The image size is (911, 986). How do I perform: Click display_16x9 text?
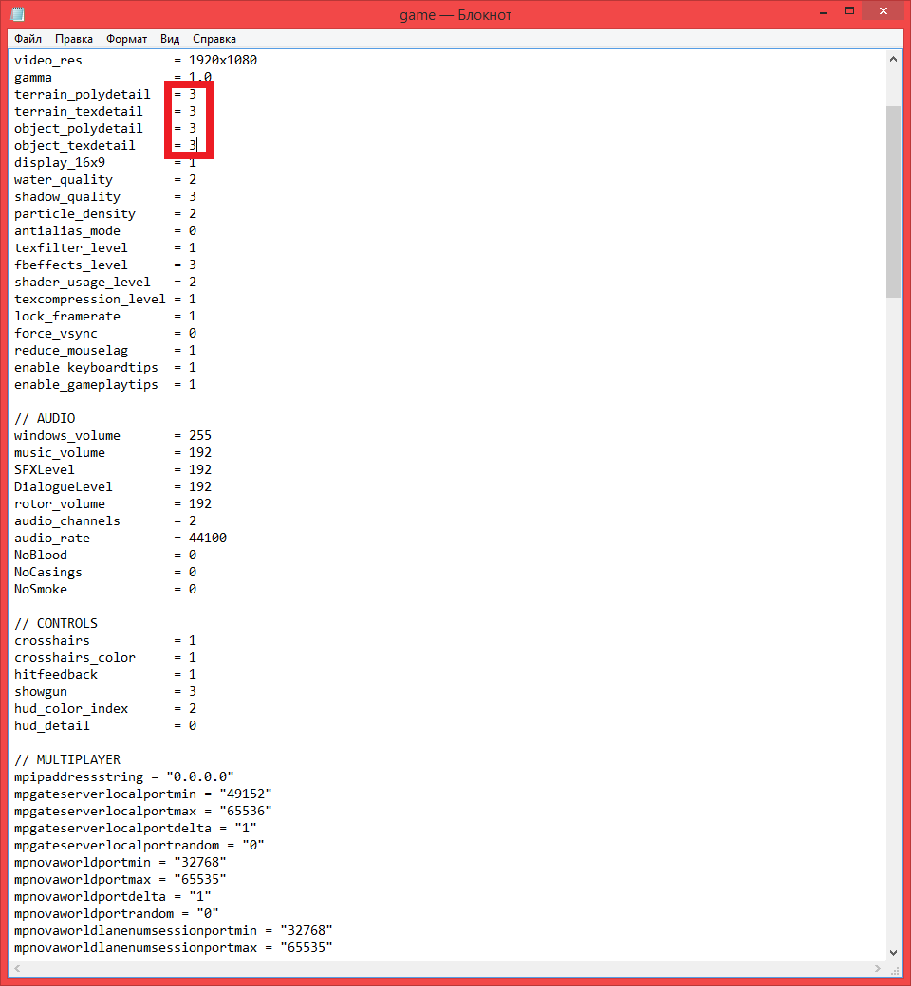(x=60, y=163)
